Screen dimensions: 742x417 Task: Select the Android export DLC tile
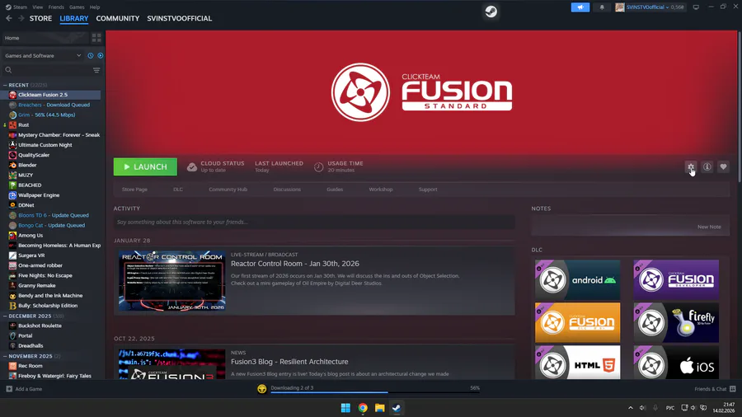(x=577, y=279)
